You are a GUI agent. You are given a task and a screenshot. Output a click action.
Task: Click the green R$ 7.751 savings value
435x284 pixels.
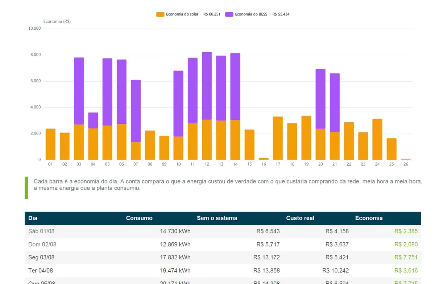[x=406, y=258]
